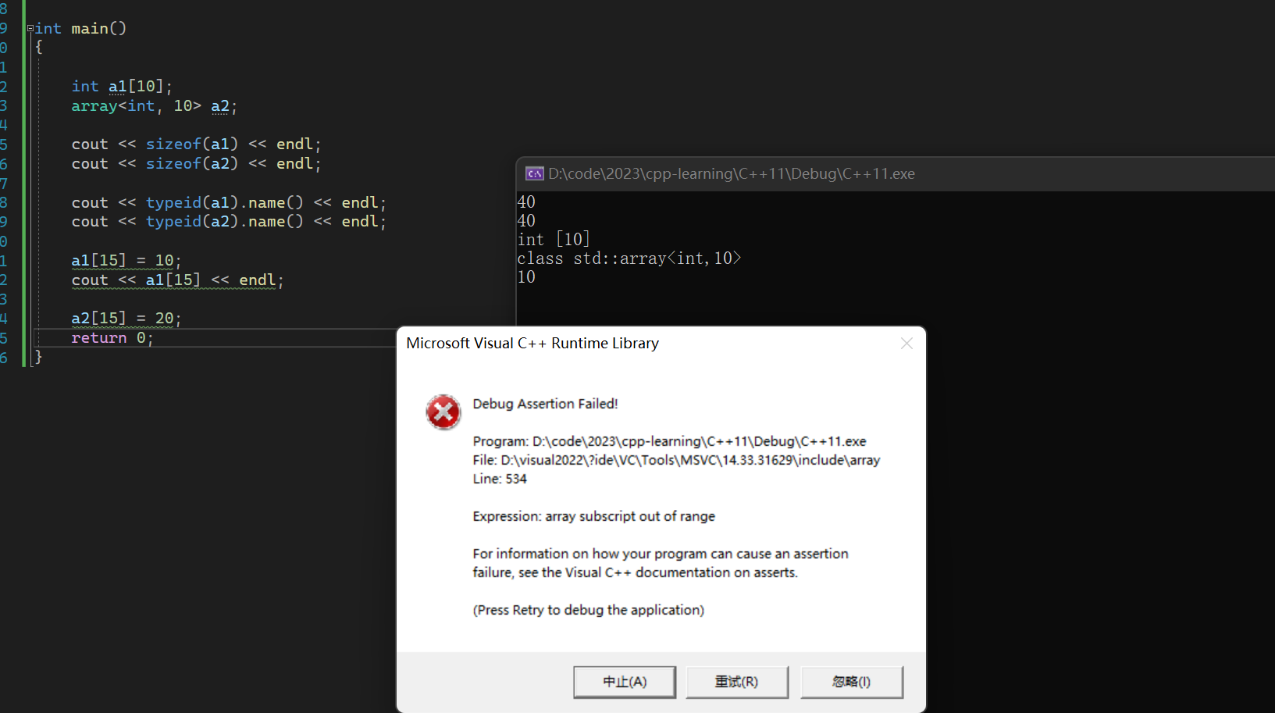Click the 'cout << sizeof(a1) << endl;' line
Image resolution: width=1275 pixels, height=713 pixels.
[x=196, y=144]
